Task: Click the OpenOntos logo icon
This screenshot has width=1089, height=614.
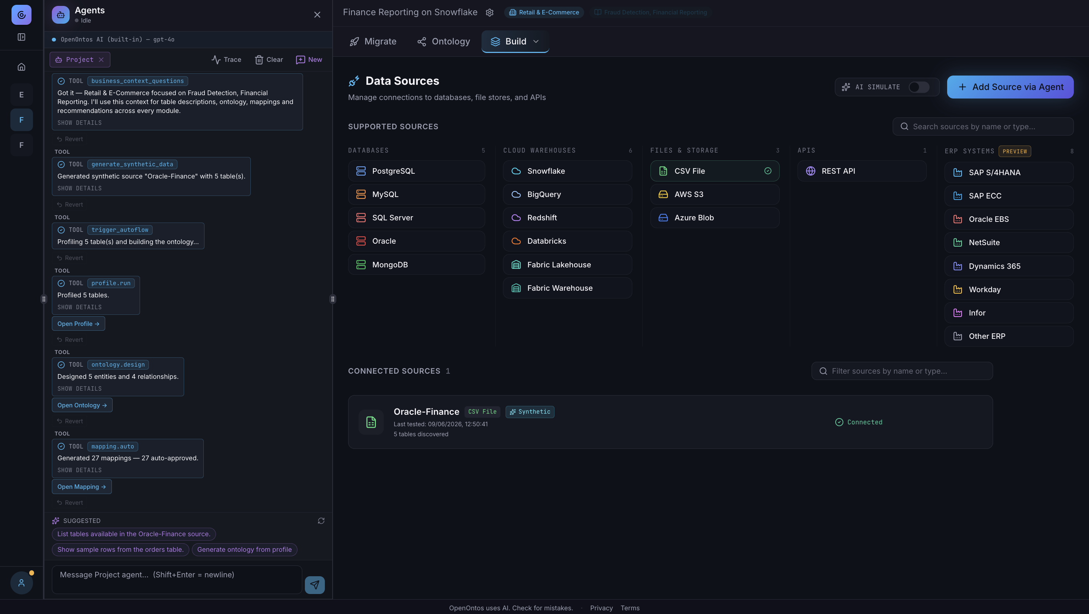Action: pyautogui.click(x=21, y=15)
